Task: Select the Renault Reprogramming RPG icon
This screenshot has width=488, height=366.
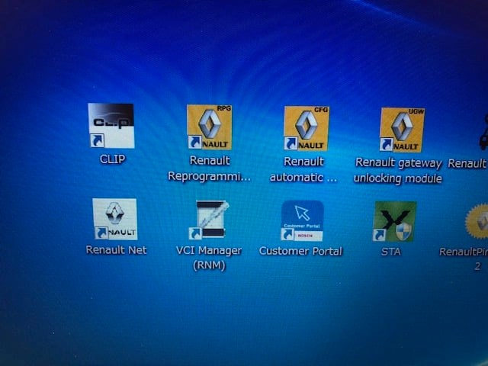Action: (209, 127)
